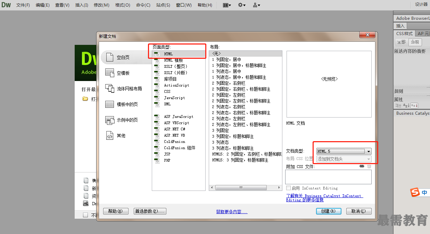
Task: Open the 获取更多内容... link
Action: pos(232,211)
